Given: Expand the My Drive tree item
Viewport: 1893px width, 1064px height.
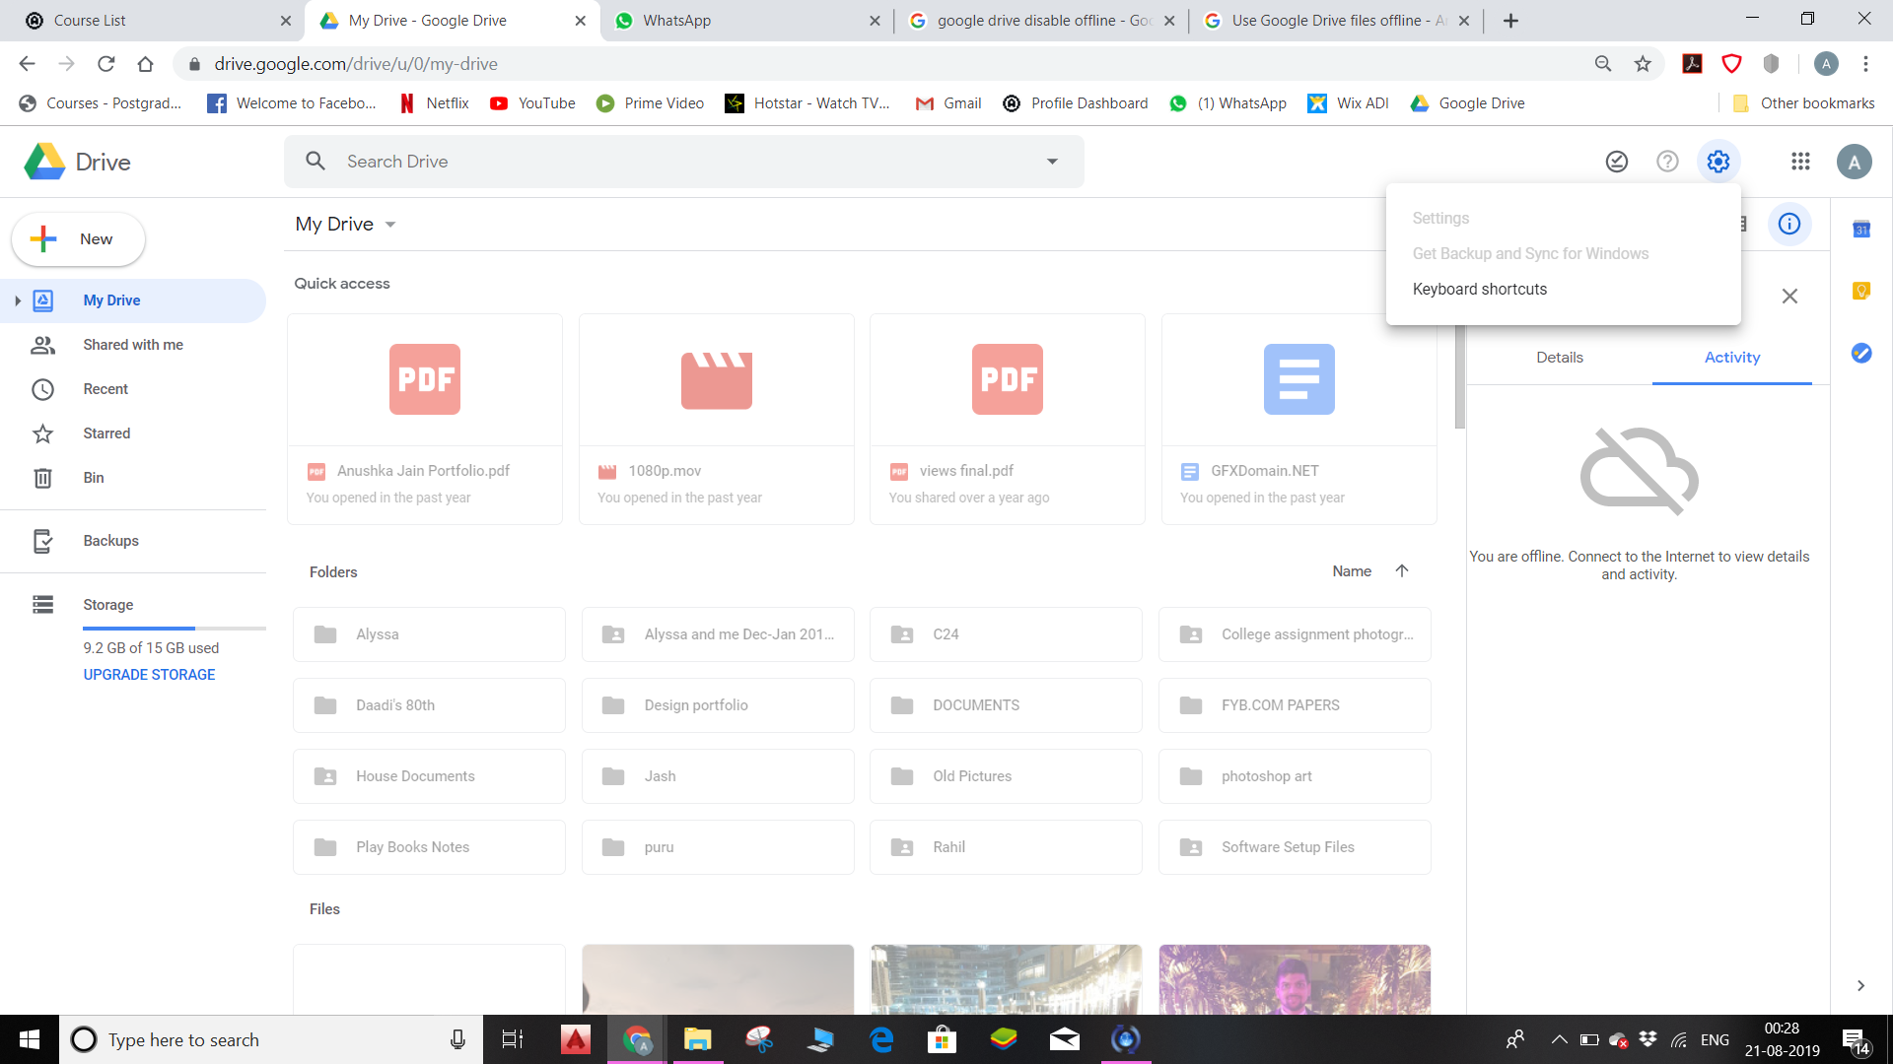Looking at the screenshot, I should [x=18, y=300].
